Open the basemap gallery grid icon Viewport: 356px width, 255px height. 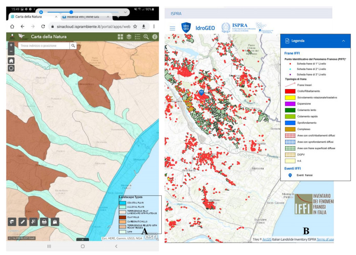(x=121, y=37)
